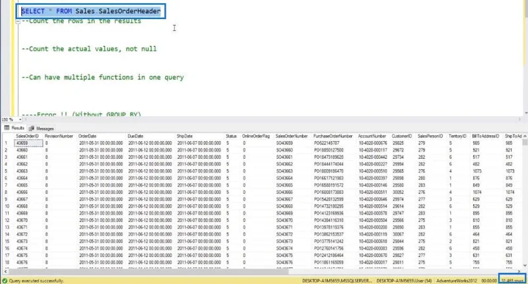The width and height of the screenshot is (528, 284).
Task: Select result row header number 10
Action: pos(8,206)
